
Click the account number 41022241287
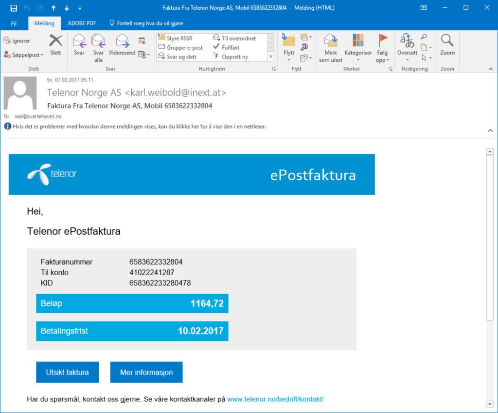(x=152, y=272)
